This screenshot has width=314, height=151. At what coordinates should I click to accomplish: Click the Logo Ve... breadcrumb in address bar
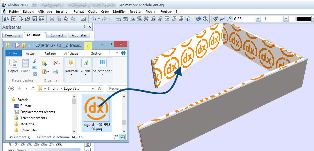pos(71,88)
